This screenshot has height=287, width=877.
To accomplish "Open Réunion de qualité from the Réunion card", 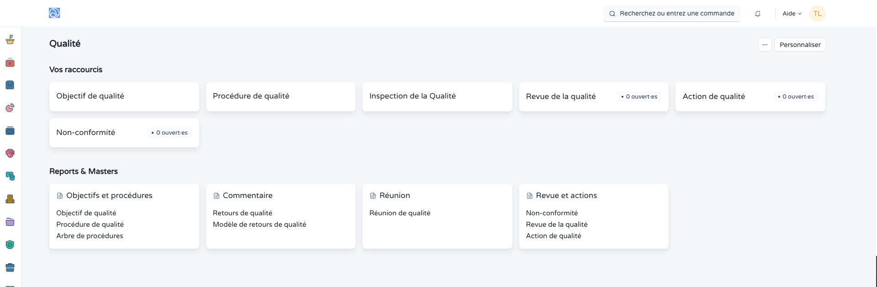I will click(400, 213).
